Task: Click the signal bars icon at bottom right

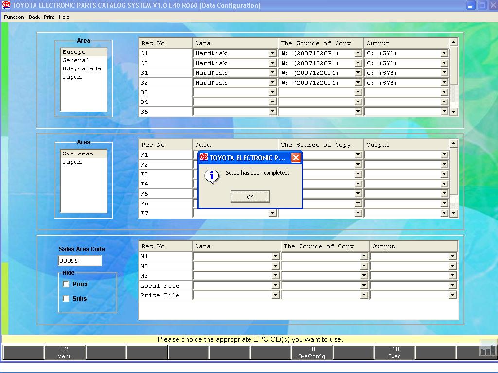Action: click(x=487, y=349)
